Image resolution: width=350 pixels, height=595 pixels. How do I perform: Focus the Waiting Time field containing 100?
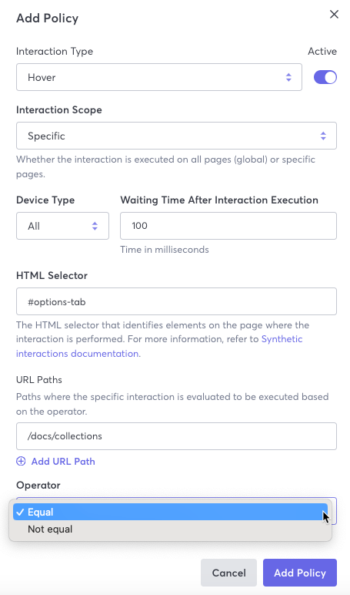(x=228, y=226)
